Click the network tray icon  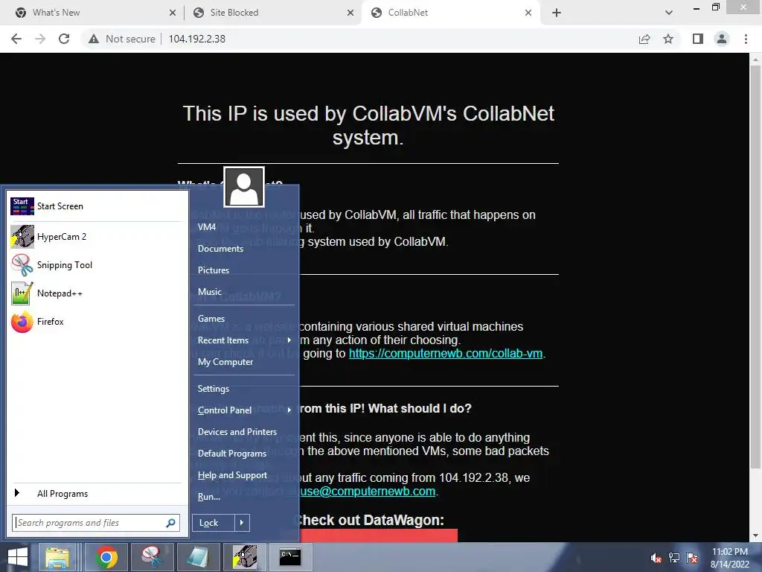tap(674, 558)
